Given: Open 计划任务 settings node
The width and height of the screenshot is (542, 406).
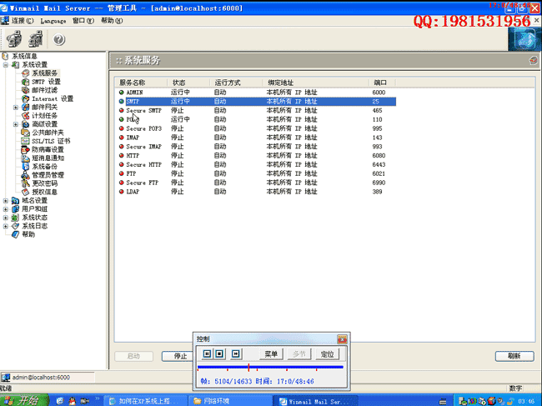Looking at the screenshot, I should coord(45,116).
